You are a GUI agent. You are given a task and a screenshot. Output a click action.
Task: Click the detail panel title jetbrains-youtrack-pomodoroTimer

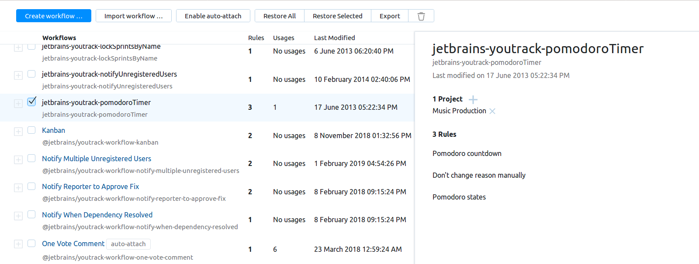click(538, 49)
